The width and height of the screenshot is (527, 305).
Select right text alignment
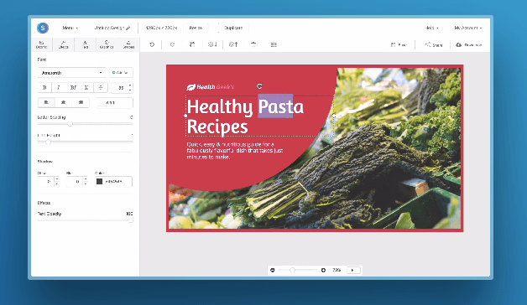[81, 102]
